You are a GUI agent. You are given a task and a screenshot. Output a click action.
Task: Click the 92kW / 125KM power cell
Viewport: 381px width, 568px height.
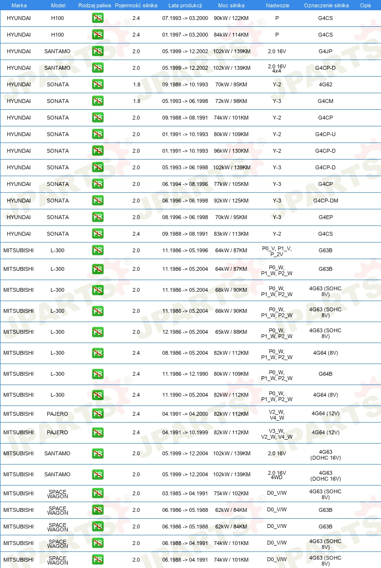tap(231, 201)
